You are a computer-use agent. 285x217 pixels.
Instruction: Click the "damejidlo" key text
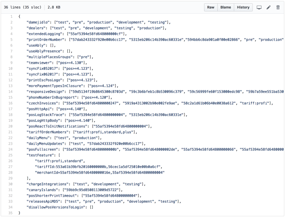pos(38,22)
